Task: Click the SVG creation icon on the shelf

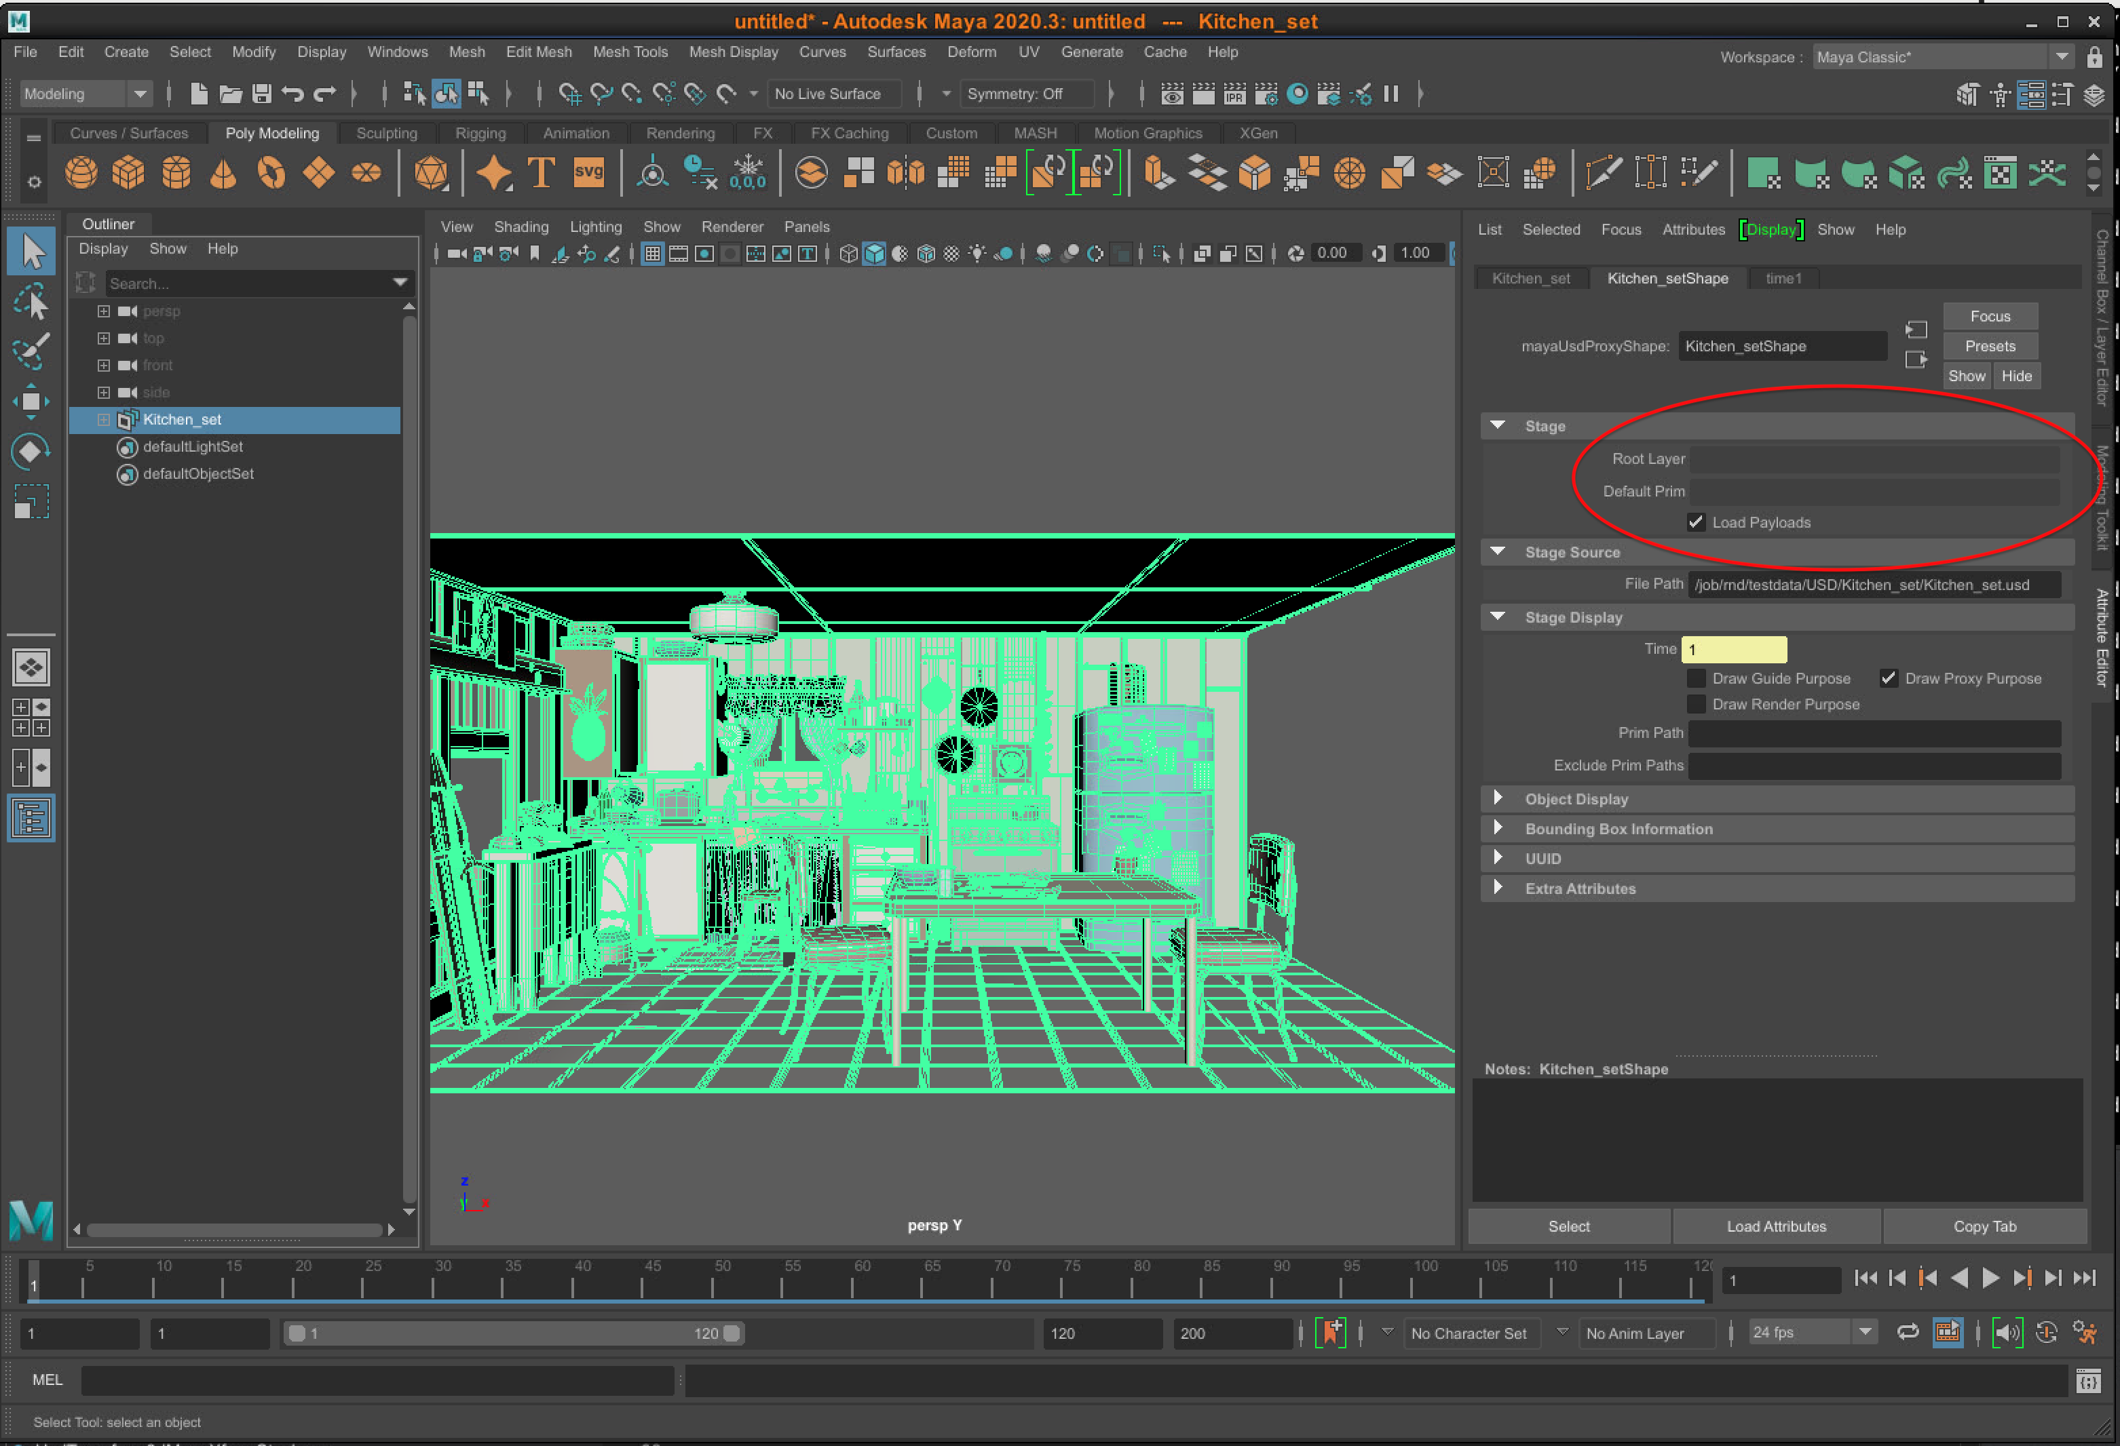Action: 590,172
